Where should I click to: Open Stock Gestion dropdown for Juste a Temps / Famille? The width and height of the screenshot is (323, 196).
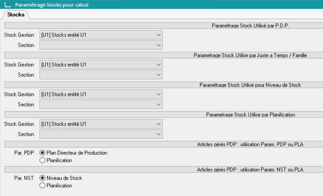click(101, 65)
